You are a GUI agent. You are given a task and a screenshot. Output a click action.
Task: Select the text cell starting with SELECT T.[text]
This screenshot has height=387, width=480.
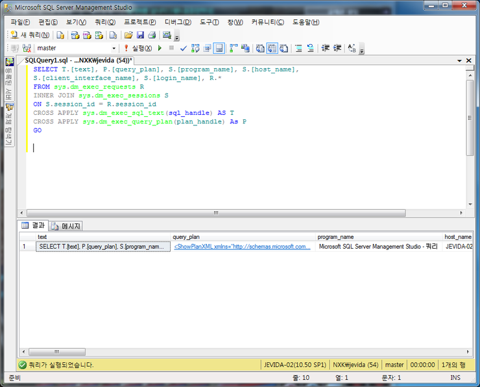[x=103, y=247]
